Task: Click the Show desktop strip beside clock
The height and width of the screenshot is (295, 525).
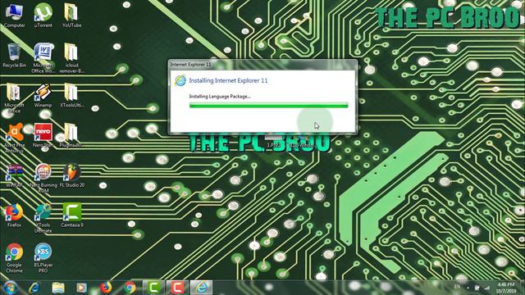Action: coord(523,288)
